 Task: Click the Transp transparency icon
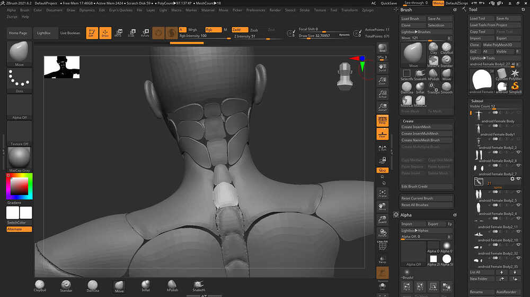click(382, 259)
